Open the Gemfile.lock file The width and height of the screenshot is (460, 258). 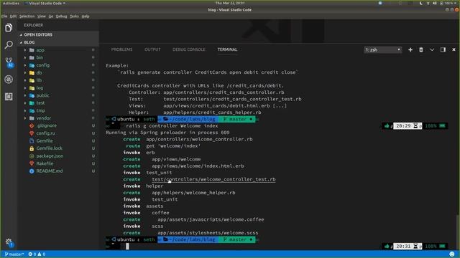click(50, 148)
